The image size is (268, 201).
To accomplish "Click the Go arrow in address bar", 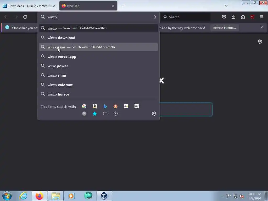I will pos(154,17).
